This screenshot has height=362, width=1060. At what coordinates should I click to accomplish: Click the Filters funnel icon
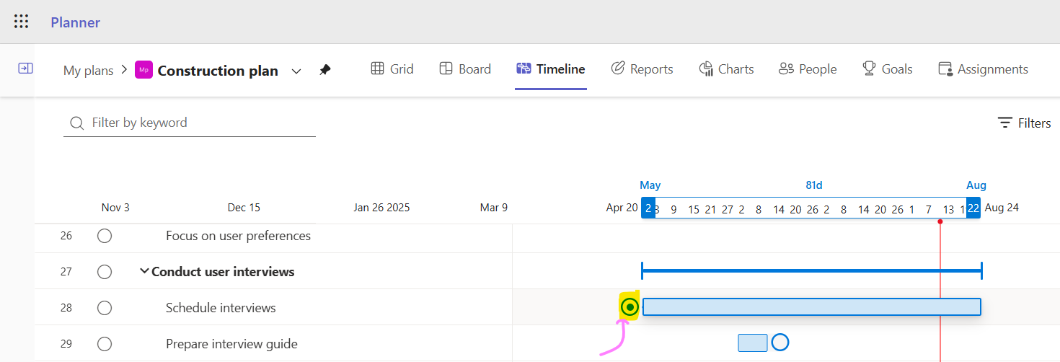point(1005,123)
